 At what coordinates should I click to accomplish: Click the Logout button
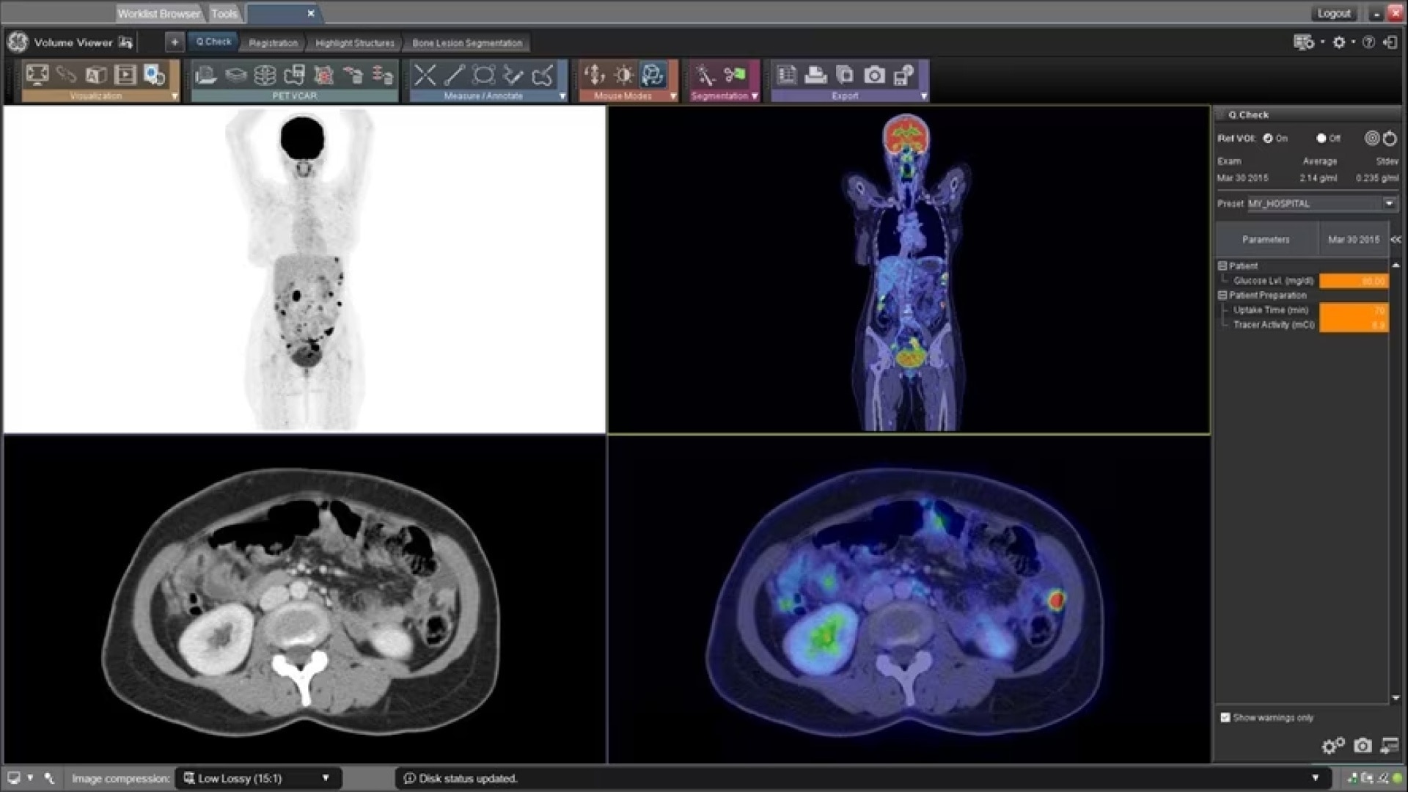pos(1333,13)
